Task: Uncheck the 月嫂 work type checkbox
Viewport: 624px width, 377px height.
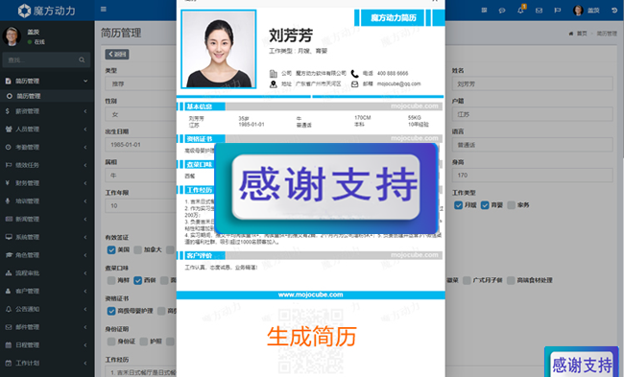Action: click(x=459, y=205)
